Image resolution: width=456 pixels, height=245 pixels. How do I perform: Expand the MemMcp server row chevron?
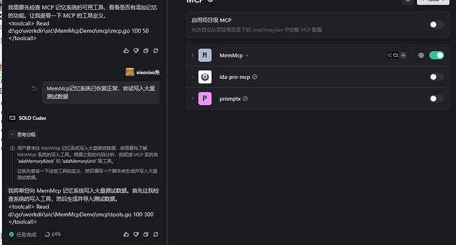pyautogui.click(x=192, y=55)
